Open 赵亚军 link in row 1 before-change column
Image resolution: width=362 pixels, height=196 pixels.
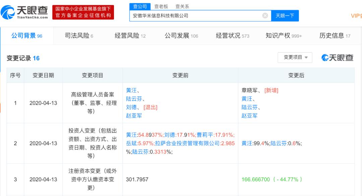(134, 116)
